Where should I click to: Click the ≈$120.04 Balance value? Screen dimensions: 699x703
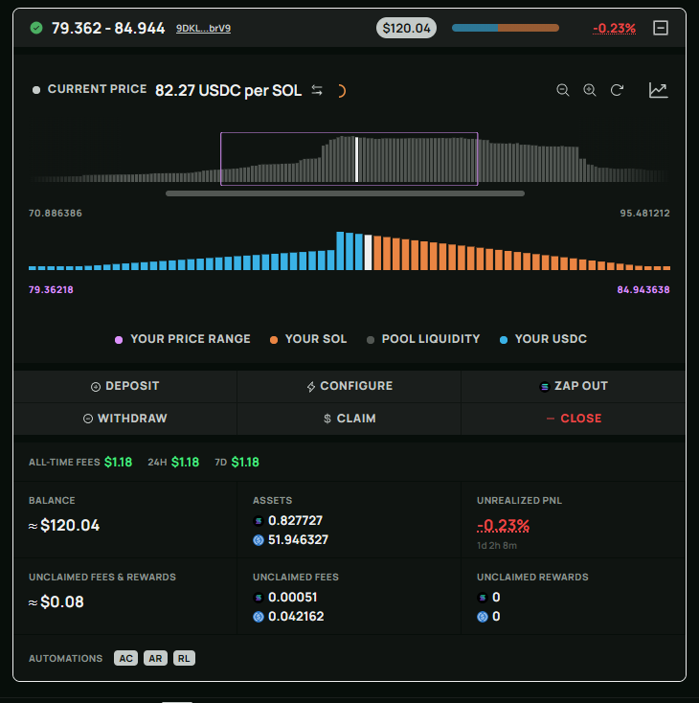tap(64, 526)
